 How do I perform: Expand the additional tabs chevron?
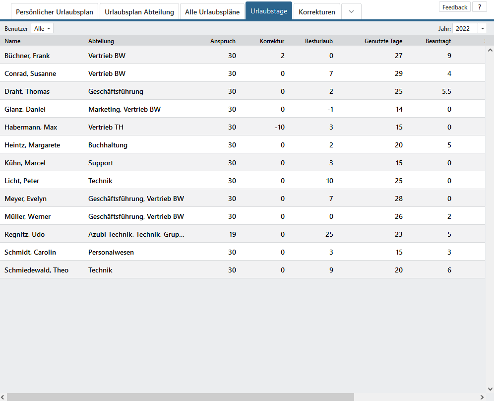[x=351, y=12]
